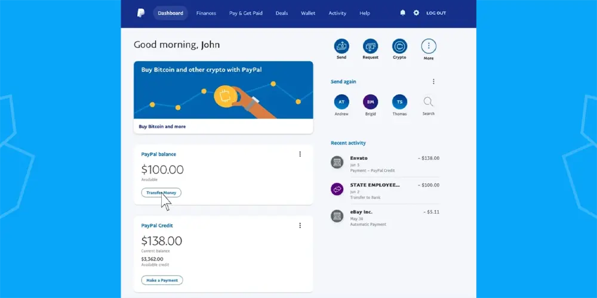Open Pay & Get Paid menu

[x=245, y=13]
